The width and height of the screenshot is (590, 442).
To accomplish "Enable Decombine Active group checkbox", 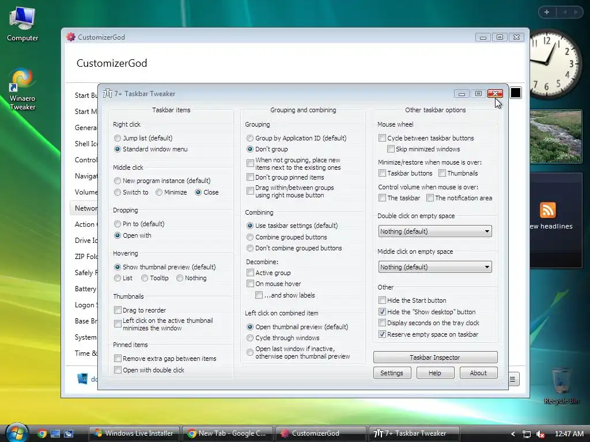I will pos(268,272).
